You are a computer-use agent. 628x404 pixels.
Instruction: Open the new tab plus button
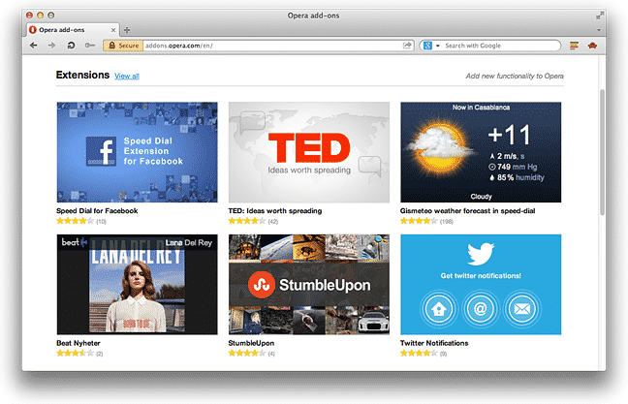coord(127,30)
